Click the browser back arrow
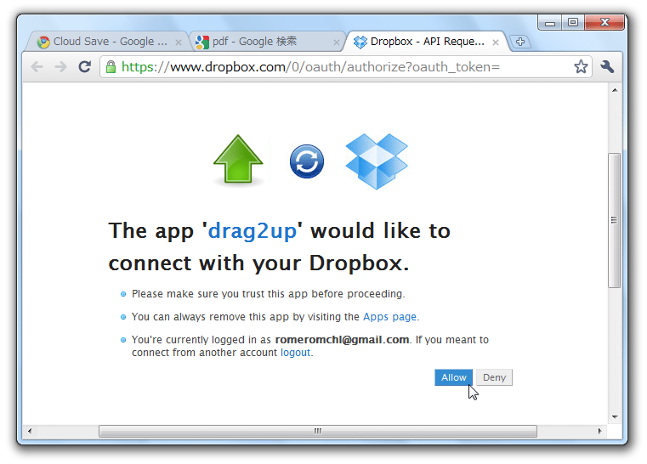 tap(37, 66)
